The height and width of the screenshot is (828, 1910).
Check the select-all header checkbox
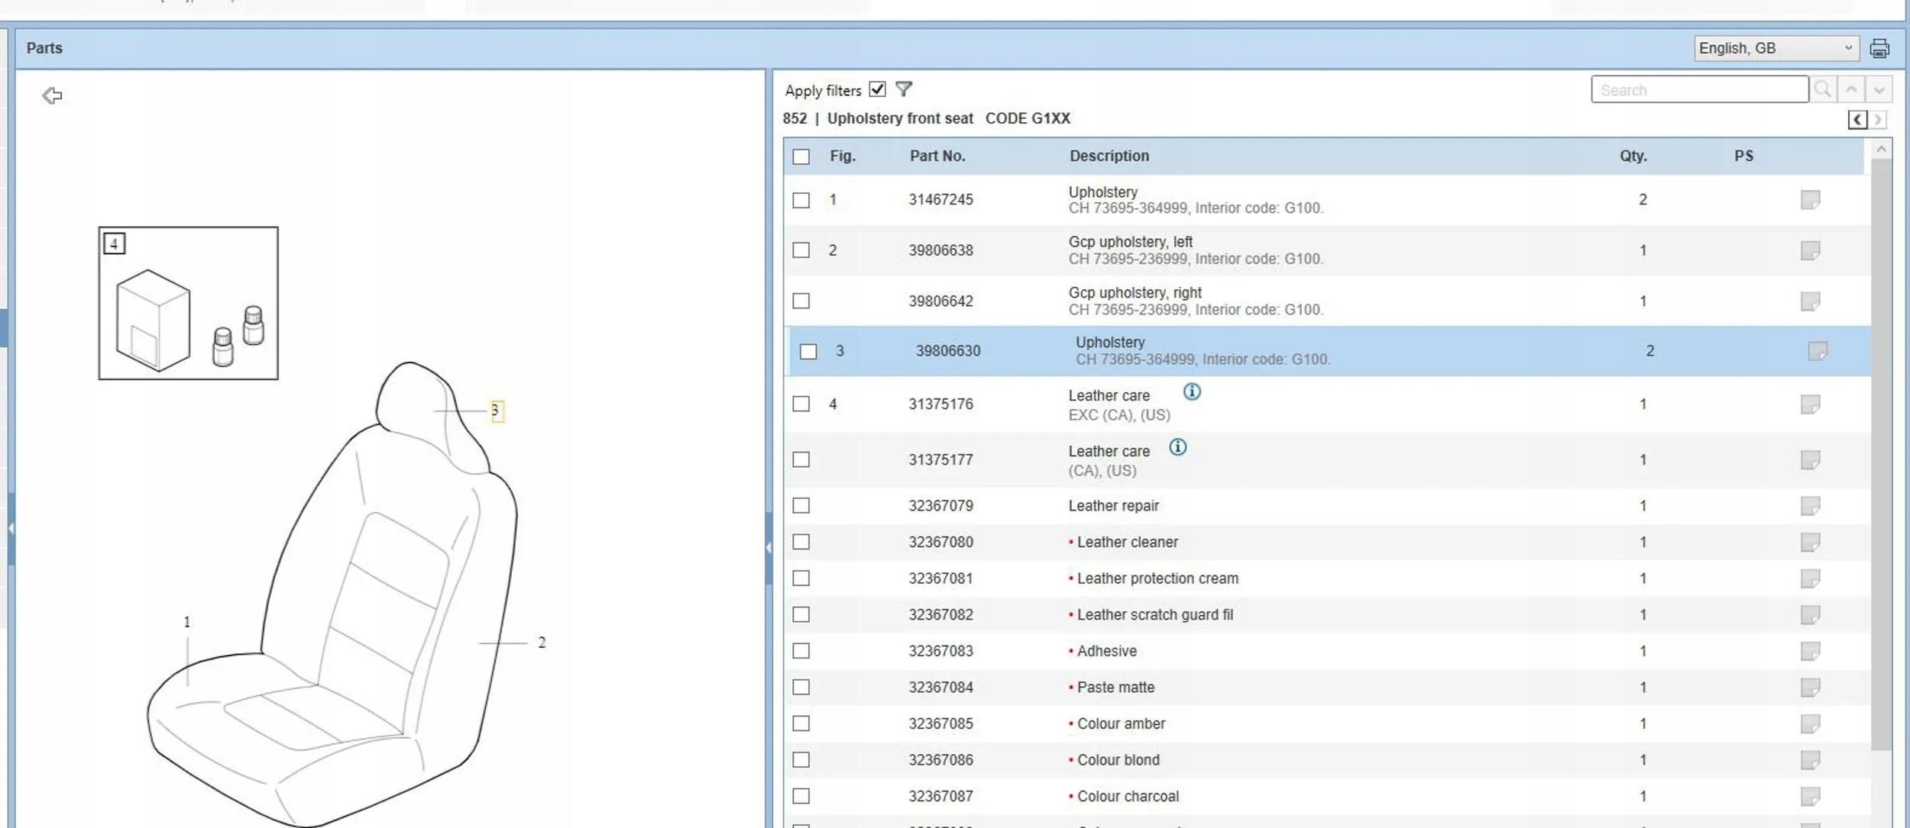click(x=801, y=156)
